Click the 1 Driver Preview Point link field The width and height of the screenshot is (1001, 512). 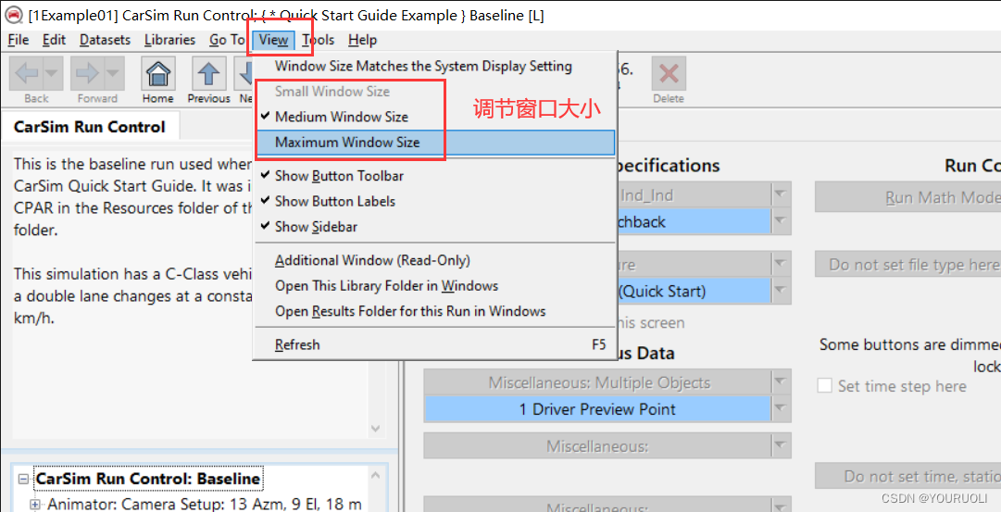pyautogui.click(x=597, y=409)
